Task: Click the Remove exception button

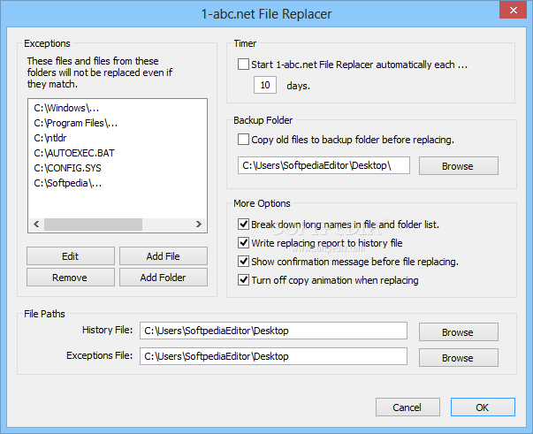Action: (x=71, y=278)
